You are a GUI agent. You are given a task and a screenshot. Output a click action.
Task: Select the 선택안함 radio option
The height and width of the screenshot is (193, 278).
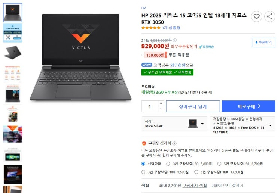point(143,164)
